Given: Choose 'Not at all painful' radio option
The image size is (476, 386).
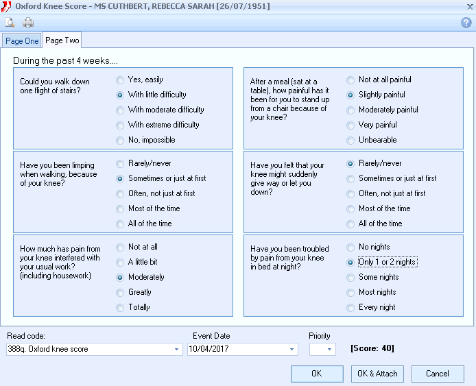Looking at the screenshot, I should 351,80.
